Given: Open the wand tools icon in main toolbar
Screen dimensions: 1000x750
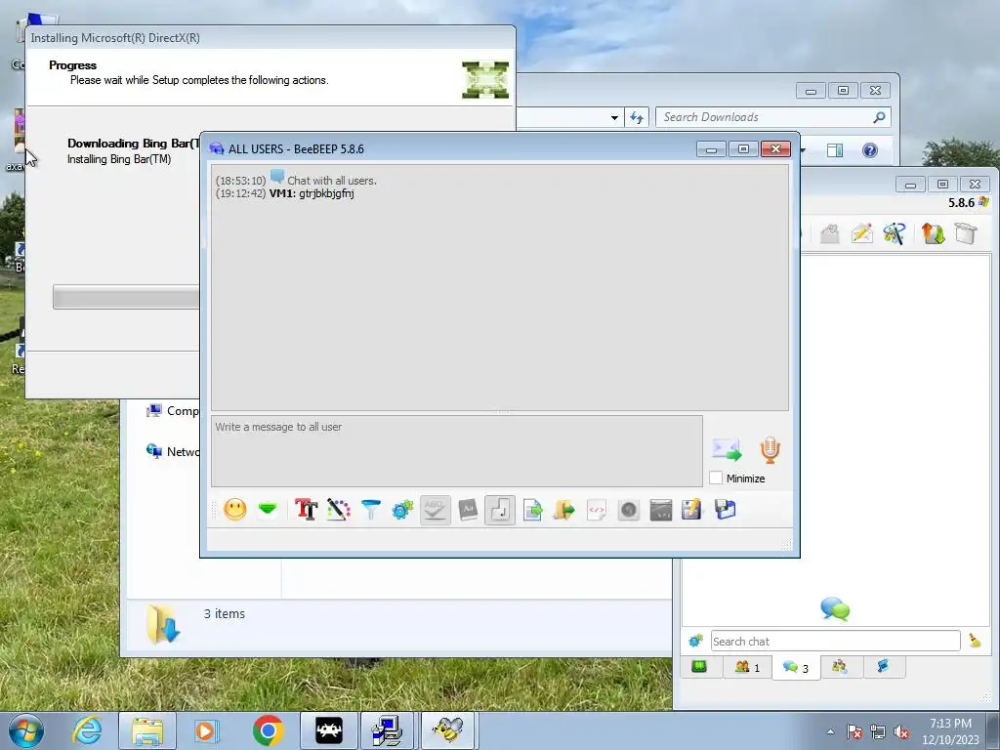Looking at the screenshot, I should coord(895,233).
